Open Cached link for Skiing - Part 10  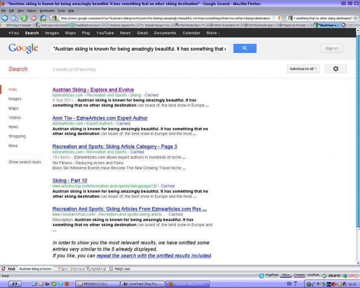point(168,186)
